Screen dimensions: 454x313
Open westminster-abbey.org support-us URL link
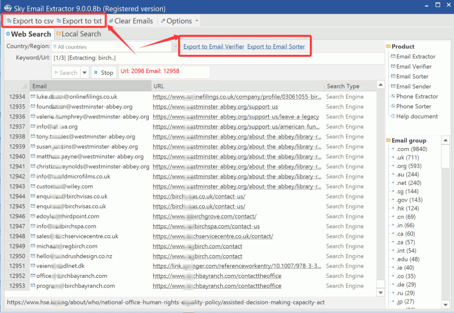coord(215,107)
